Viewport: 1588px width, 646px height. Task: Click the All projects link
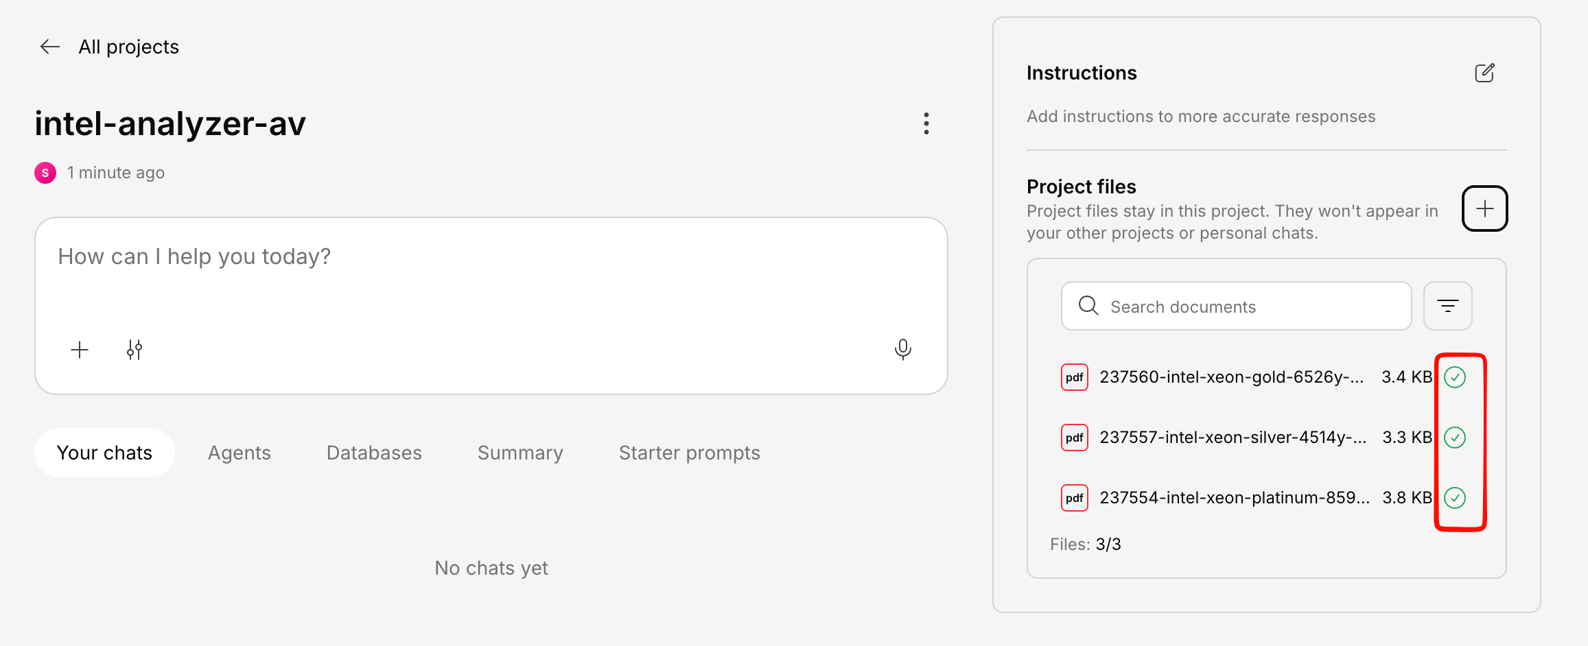pos(128,47)
